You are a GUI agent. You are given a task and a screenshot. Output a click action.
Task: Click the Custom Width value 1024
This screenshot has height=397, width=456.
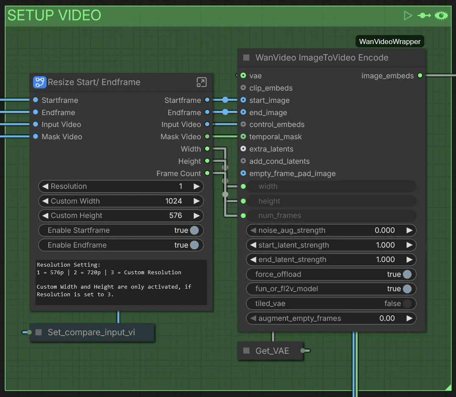pos(174,201)
